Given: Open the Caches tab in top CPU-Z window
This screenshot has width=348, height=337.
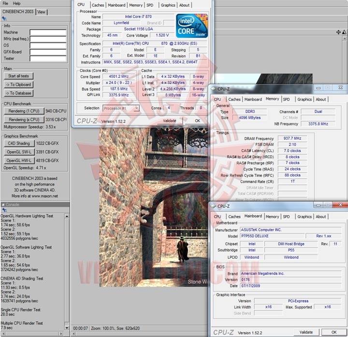Looking at the screenshot, I should pyautogui.click(x=98, y=5).
